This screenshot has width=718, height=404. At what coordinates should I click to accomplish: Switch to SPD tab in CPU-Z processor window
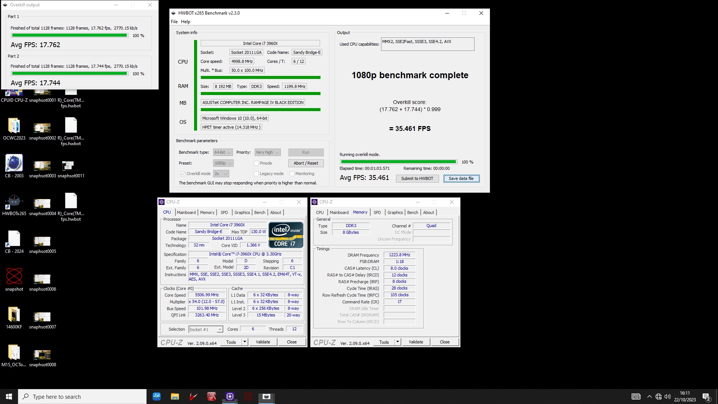pos(224,212)
